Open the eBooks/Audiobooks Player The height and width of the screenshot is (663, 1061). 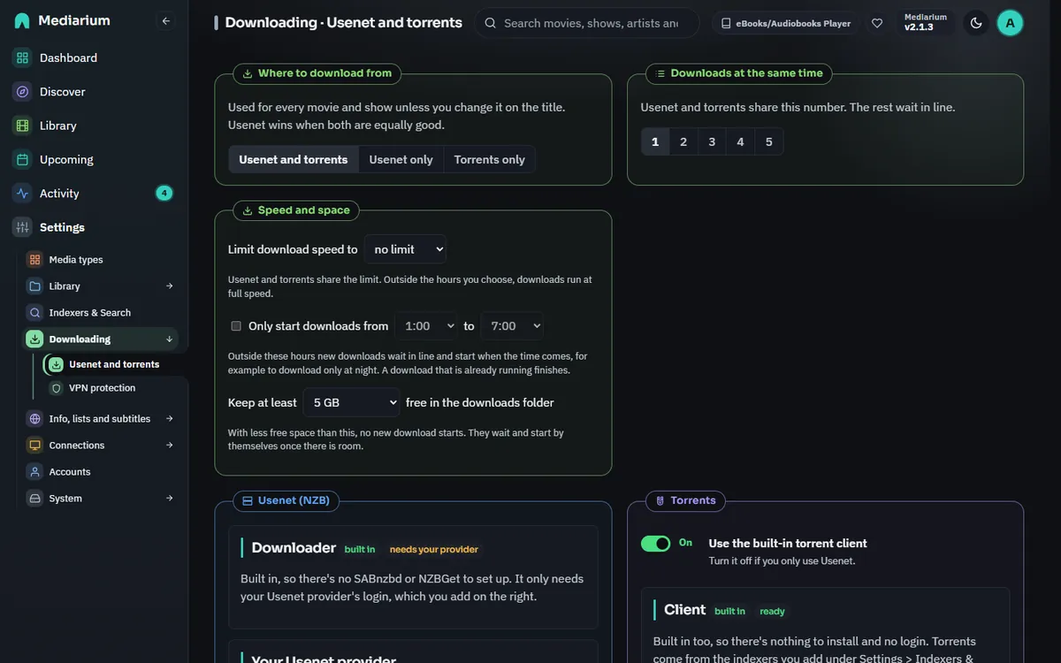pyautogui.click(x=786, y=23)
